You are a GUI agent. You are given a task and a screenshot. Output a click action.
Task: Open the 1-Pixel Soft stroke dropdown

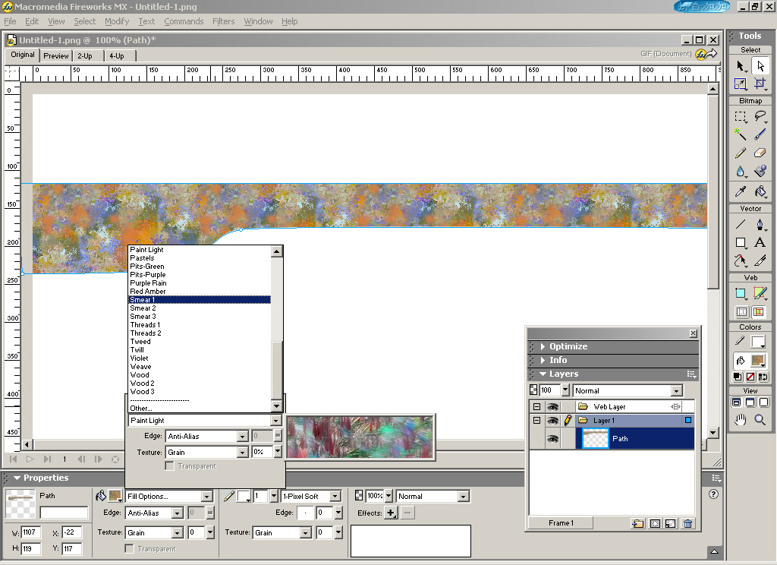click(x=335, y=496)
